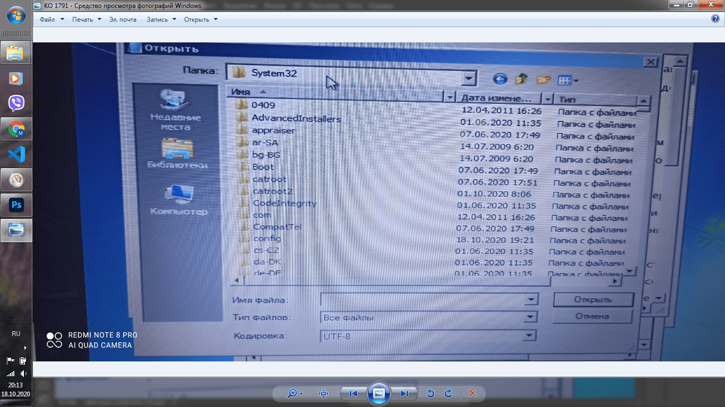The image size is (725, 407).
Task: Expand the Открыть dropdown menu
Action: pos(201,20)
